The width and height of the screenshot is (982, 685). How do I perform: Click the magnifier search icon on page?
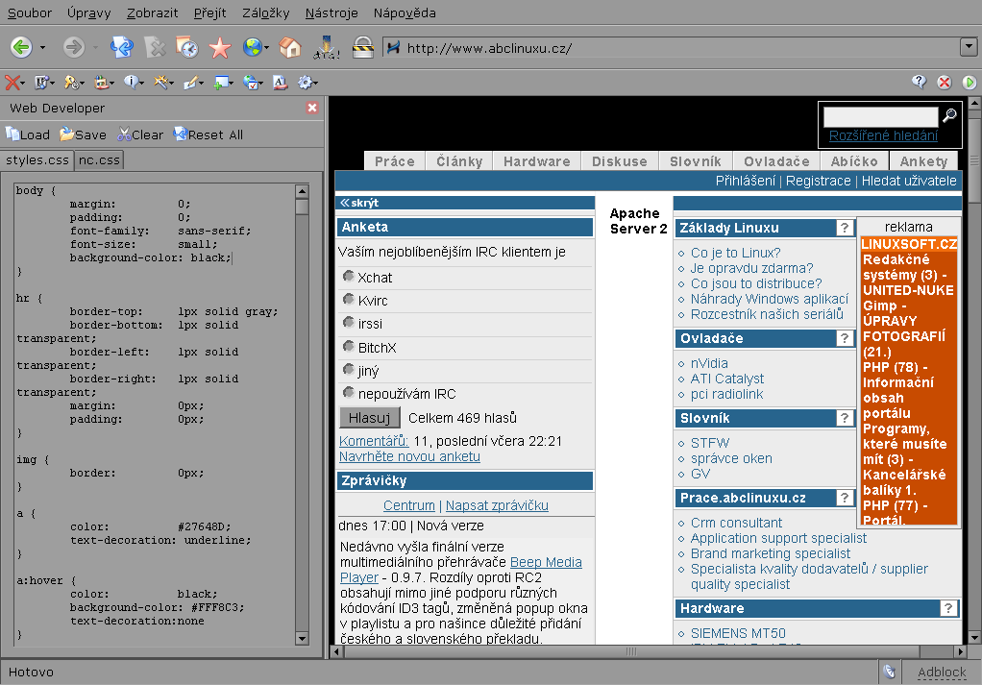(949, 116)
